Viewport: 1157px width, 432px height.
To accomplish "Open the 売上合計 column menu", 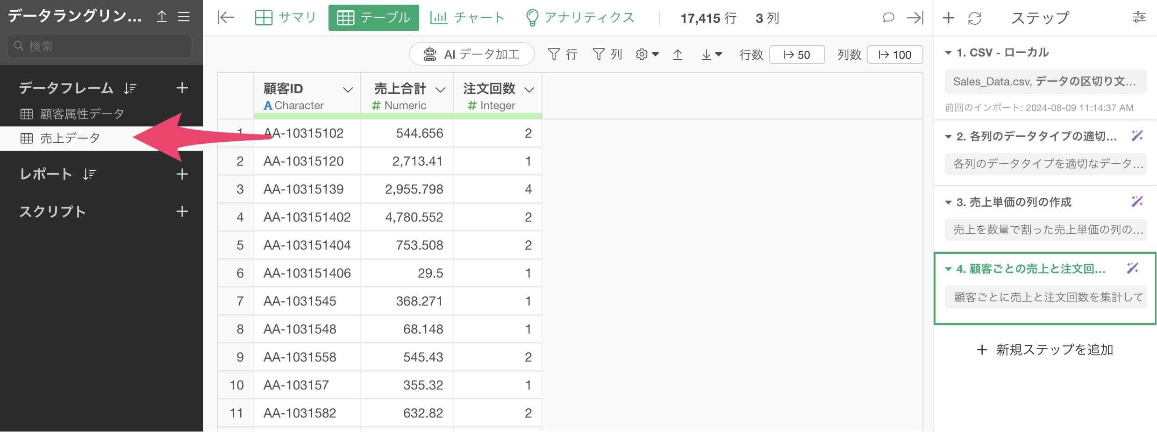I will [440, 90].
